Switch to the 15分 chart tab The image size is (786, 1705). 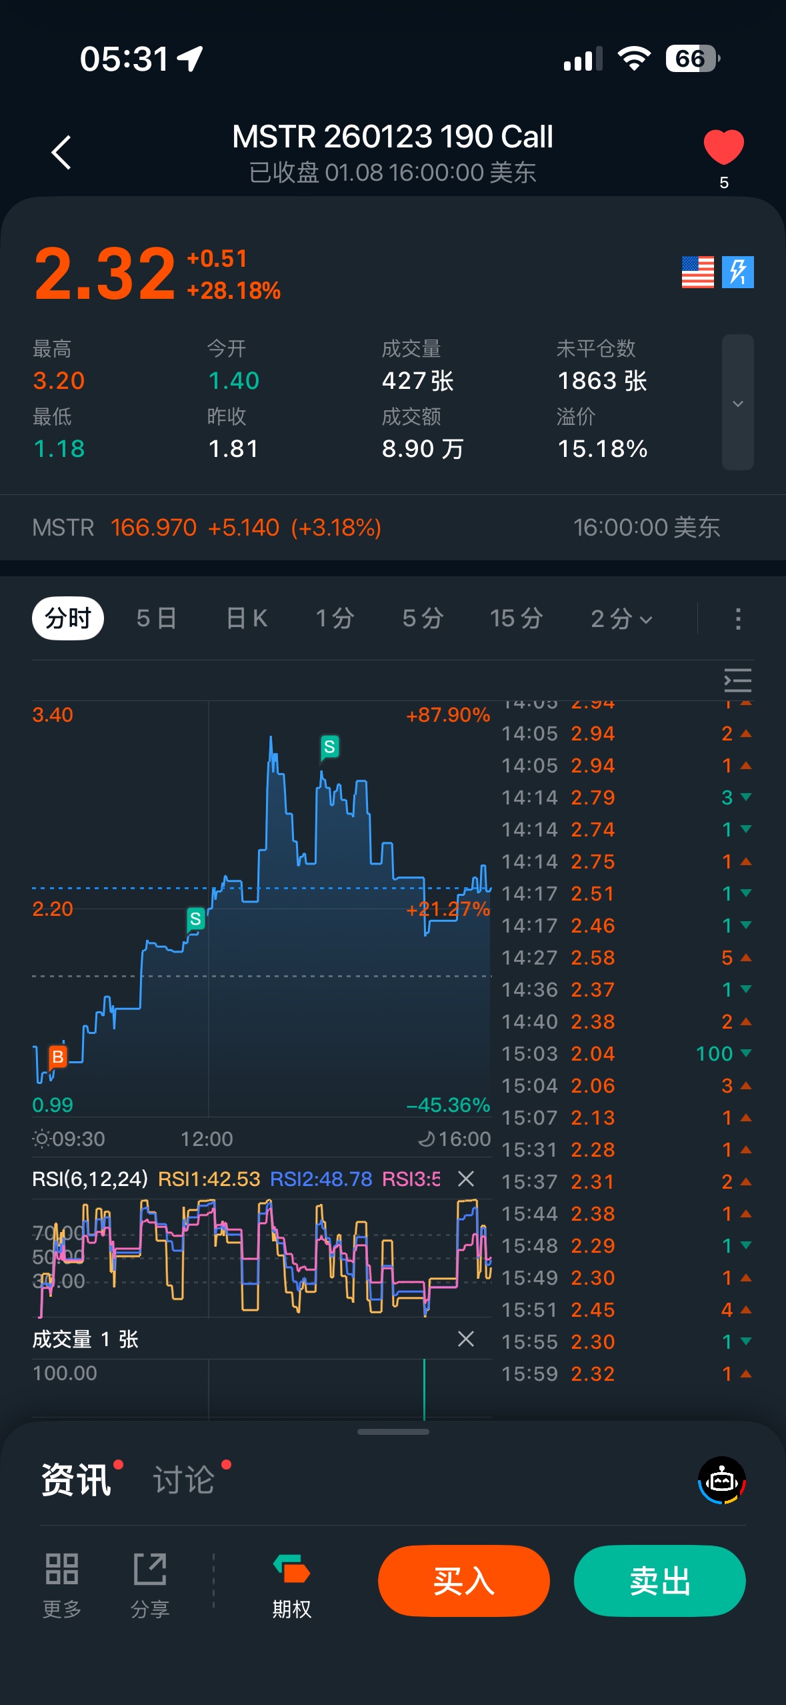click(517, 618)
